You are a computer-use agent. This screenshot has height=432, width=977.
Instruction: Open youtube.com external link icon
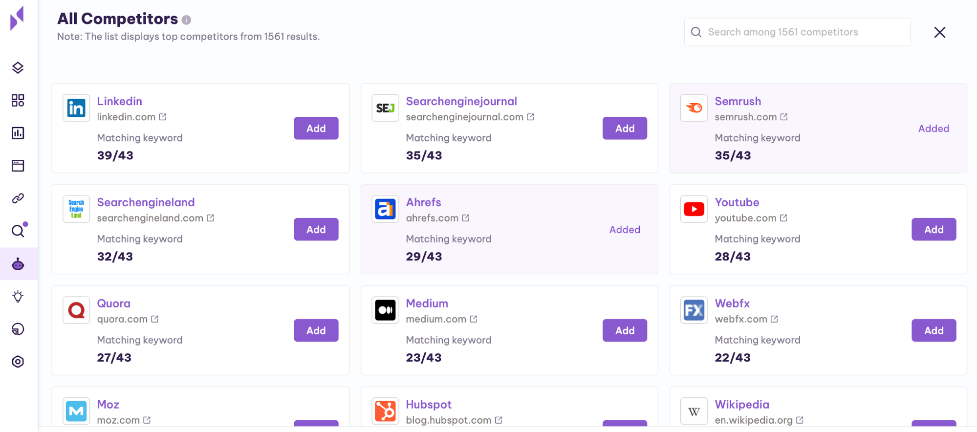(783, 218)
